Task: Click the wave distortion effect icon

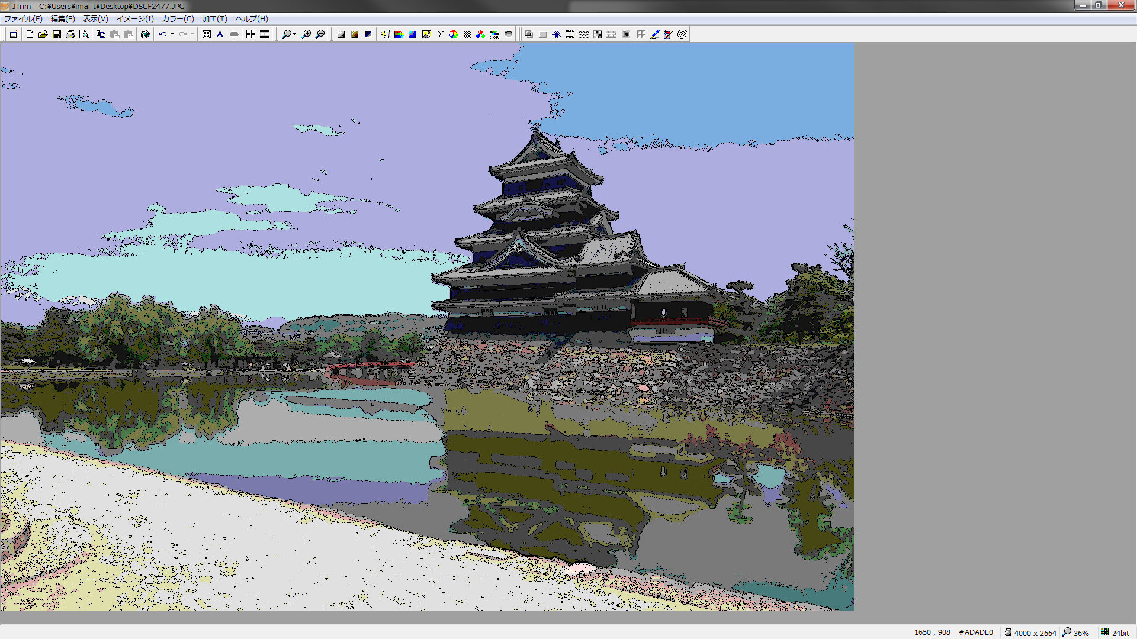Action: tap(584, 34)
